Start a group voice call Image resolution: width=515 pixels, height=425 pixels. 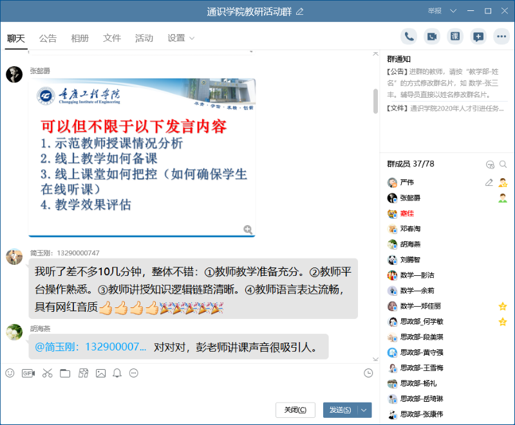(x=408, y=37)
